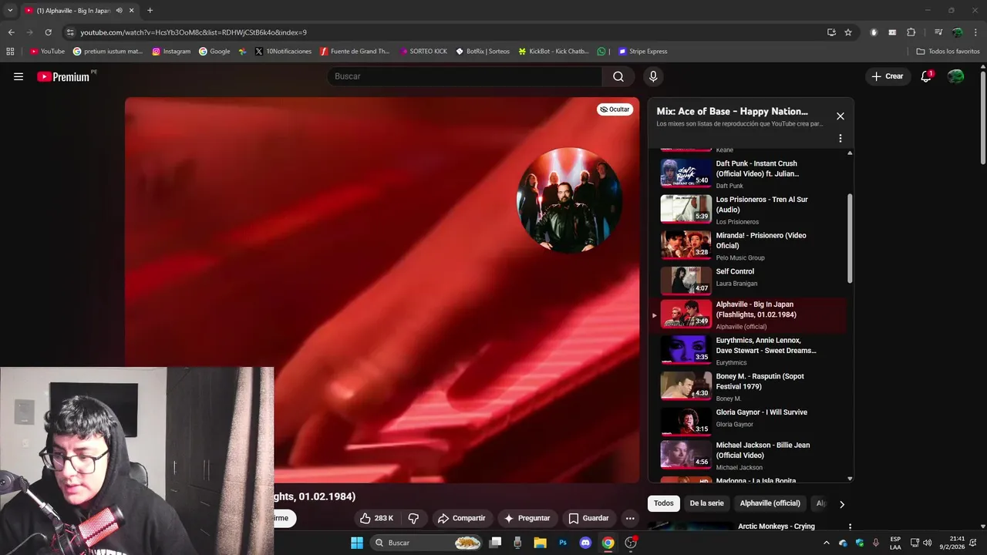This screenshot has height=555, width=987.
Task: Open the SORTEO KICK bookmark
Action: point(423,52)
